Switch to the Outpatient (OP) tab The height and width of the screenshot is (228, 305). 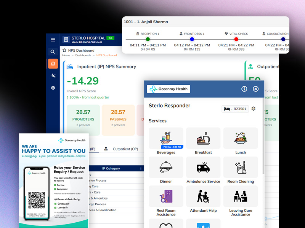[121, 149]
